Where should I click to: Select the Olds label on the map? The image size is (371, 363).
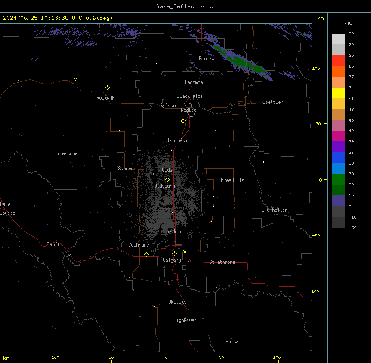pos(167,170)
